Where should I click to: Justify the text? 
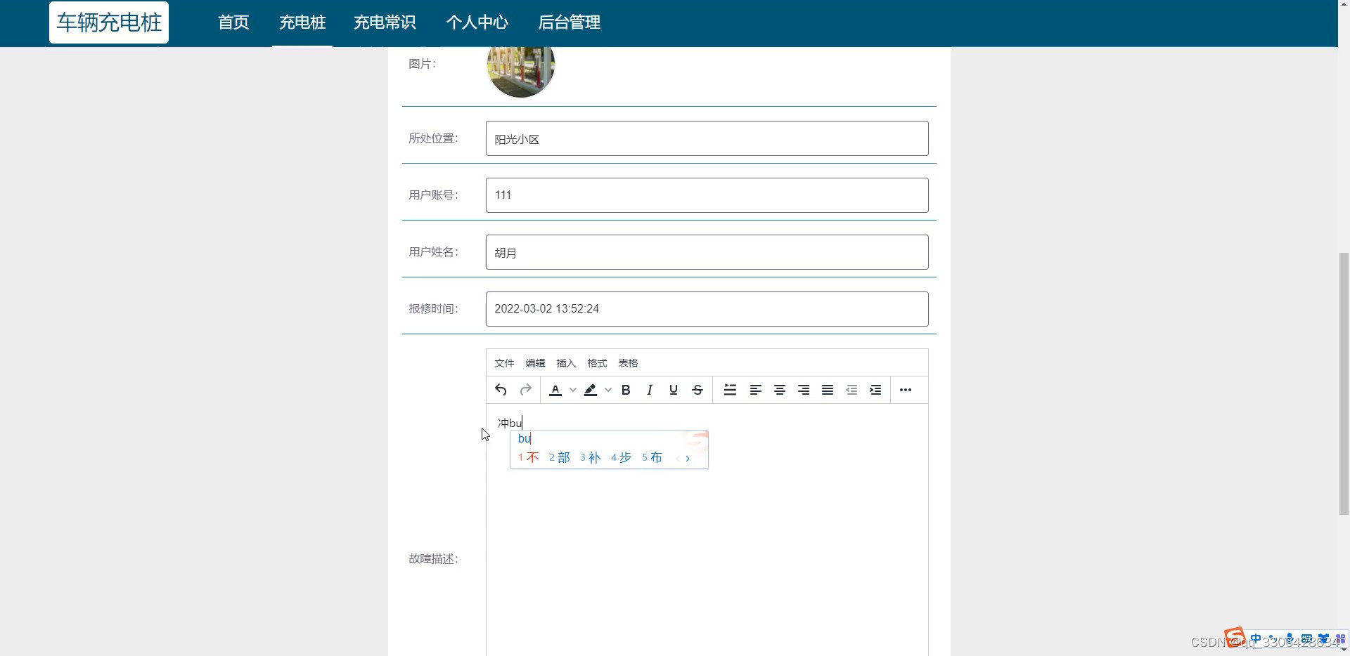coord(828,390)
